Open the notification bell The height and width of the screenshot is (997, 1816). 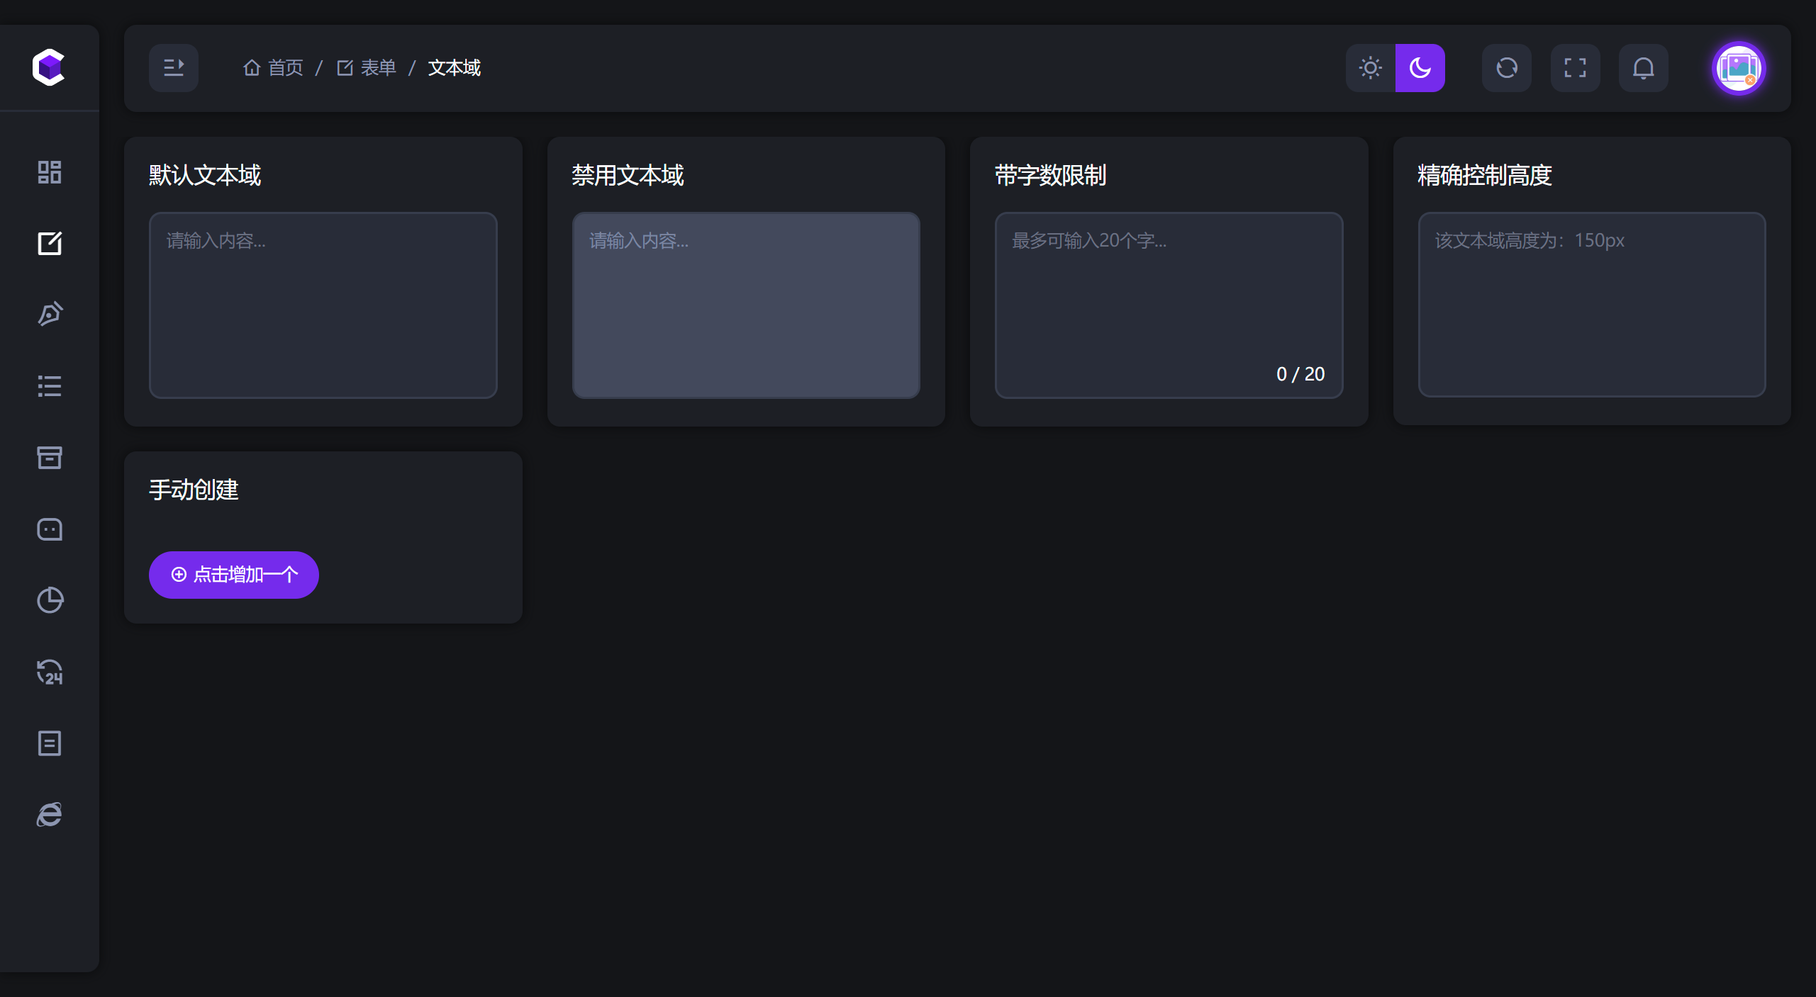(x=1644, y=67)
